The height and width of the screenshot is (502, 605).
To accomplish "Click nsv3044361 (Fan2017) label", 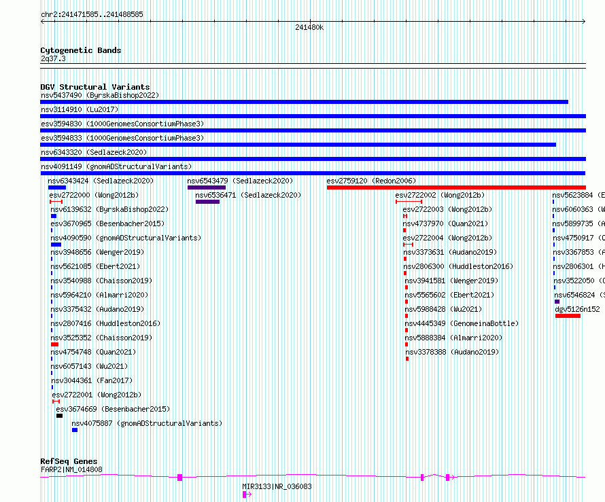I will pyautogui.click(x=92, y=380).
